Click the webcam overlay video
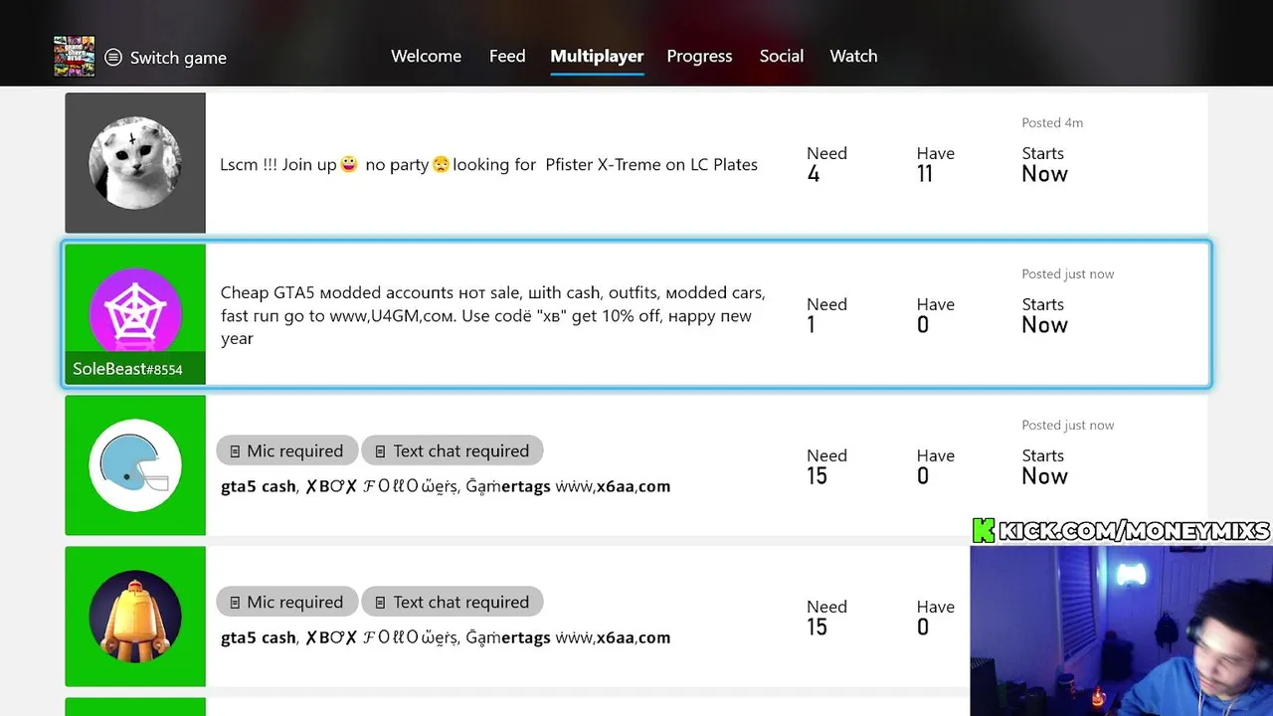The height and width of the screenshot is (716, 1273). pyautogui.click(x=1121, y=630)
